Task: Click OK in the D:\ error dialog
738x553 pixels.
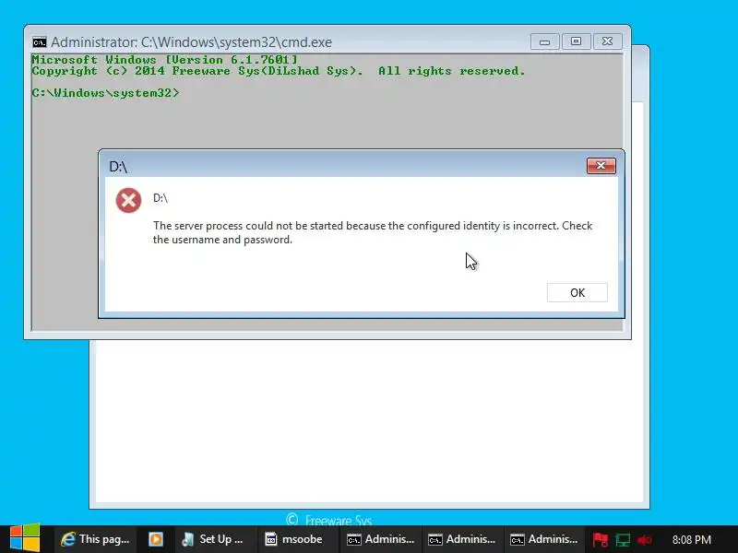Action: tap(577, 292)
